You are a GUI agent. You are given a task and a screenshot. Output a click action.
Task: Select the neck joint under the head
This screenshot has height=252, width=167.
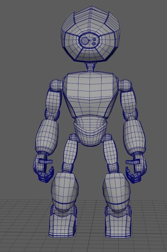click(x=90, y=67)
